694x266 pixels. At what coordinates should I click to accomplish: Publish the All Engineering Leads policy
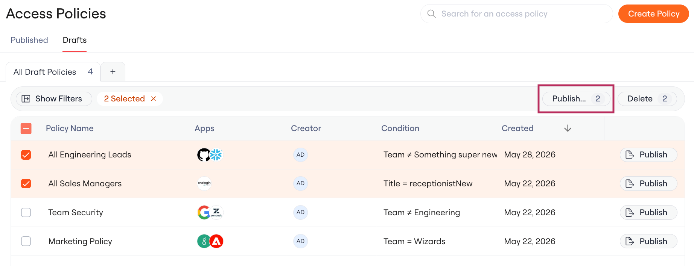click(648, 155)
